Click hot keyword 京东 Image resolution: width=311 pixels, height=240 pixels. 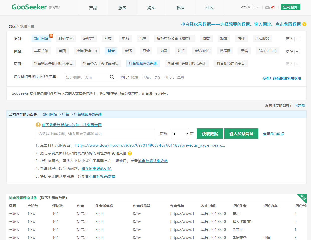(x=158, y=77)
